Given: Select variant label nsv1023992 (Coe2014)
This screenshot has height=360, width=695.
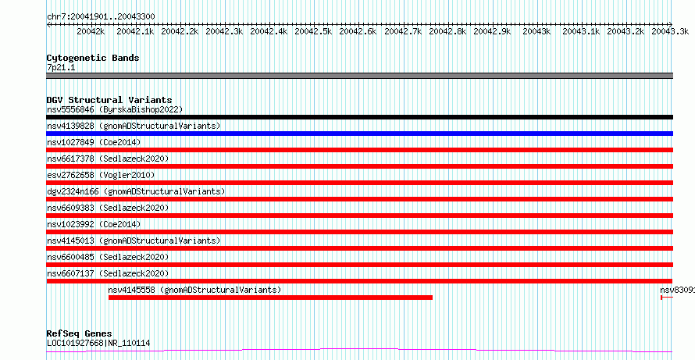Looking at the screenshot, I should click(x=94, y=224).
